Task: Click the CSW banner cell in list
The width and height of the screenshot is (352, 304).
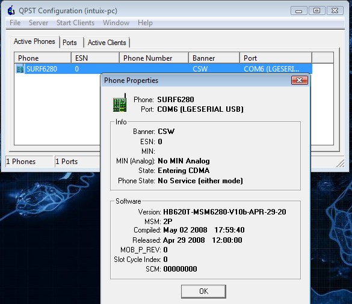Action: click(200, 69)
